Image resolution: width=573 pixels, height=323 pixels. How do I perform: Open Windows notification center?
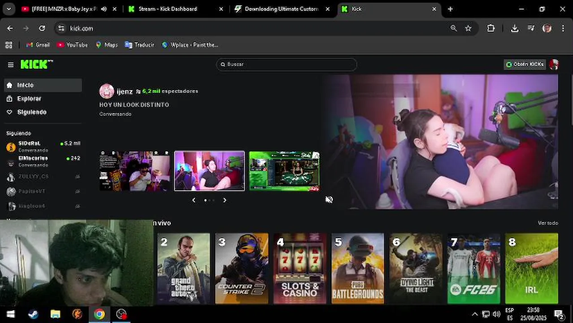coord(559,314)
